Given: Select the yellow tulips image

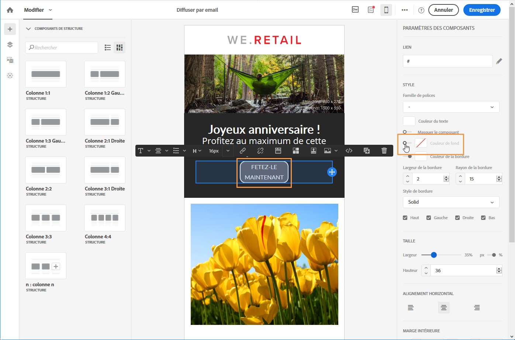Looking at the screenshot, I should tap(265, 264).
